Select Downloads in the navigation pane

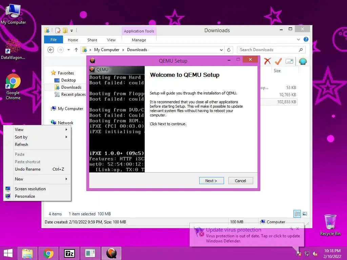(68, 87)
